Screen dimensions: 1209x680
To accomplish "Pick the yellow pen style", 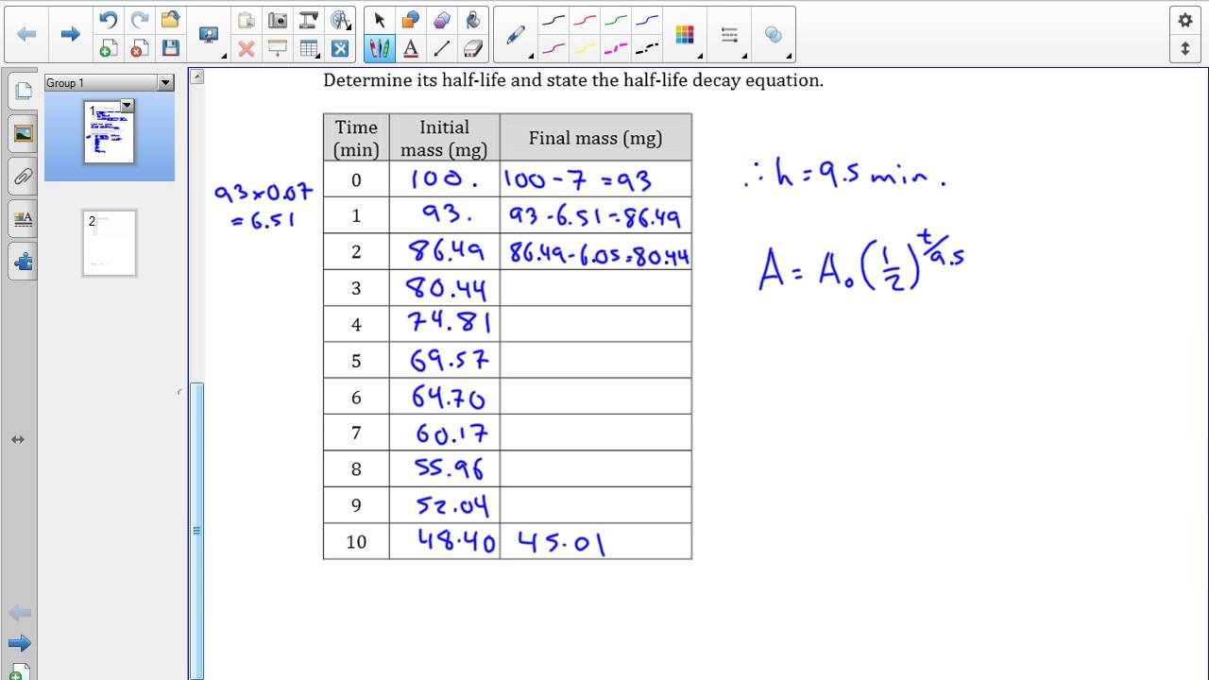I will (585, 48).
